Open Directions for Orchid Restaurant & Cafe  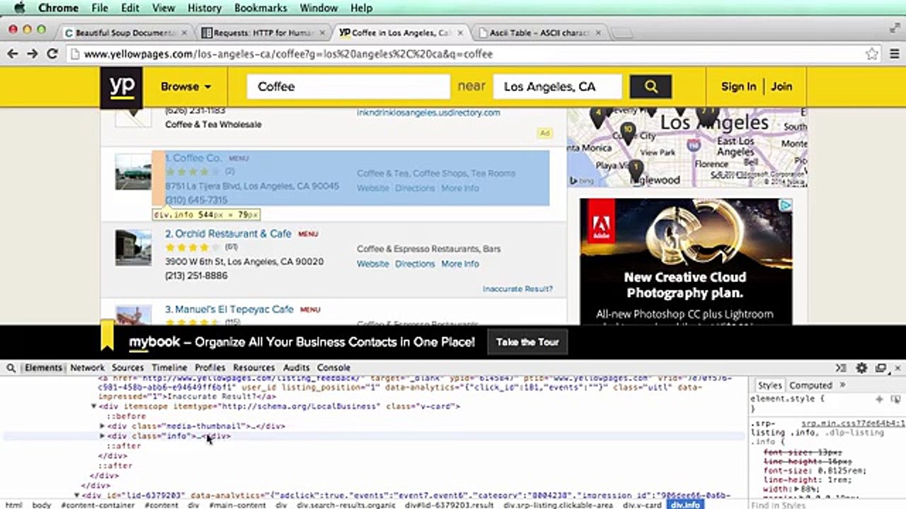coord(415,264)
